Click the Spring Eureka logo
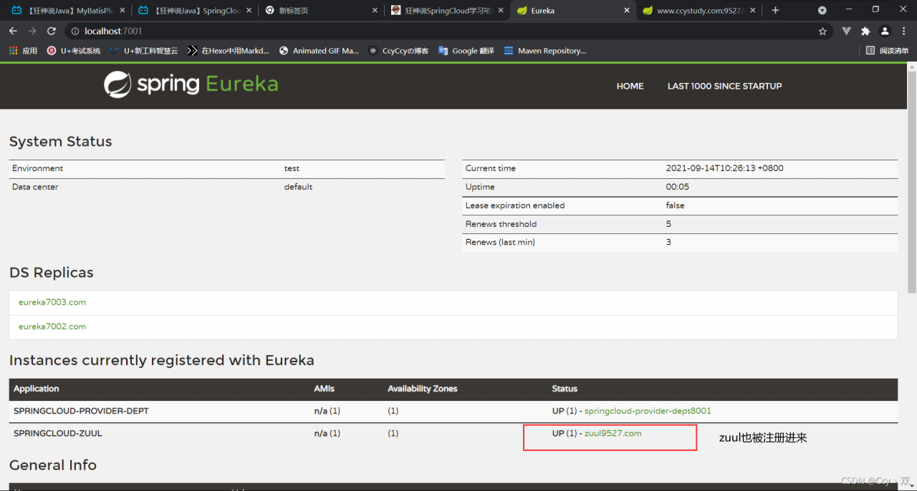This screenshot has height=491, width=917. [x=191, y=84]
